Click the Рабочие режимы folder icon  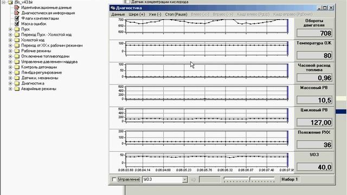pyautogui.click(x=17, y=51)
